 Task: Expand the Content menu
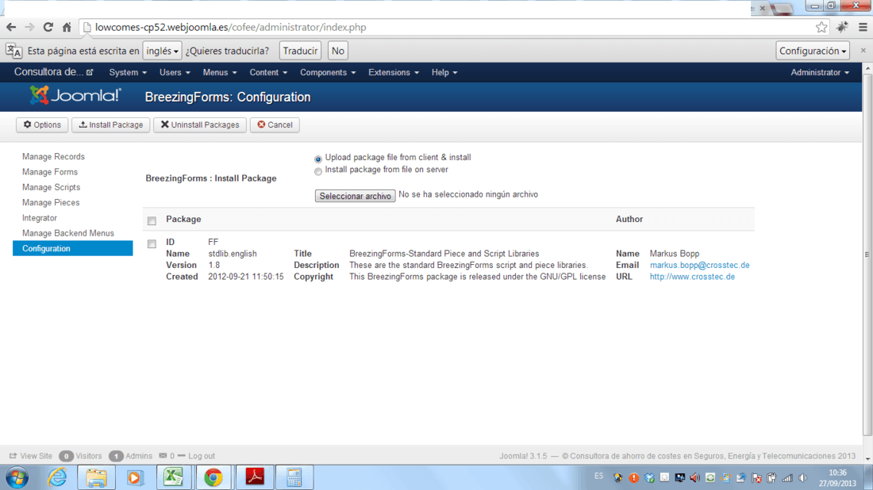(x=268, y=72)
